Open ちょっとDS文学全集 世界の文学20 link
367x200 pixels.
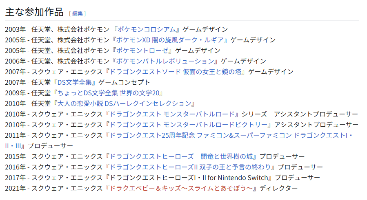coord(108,93)
